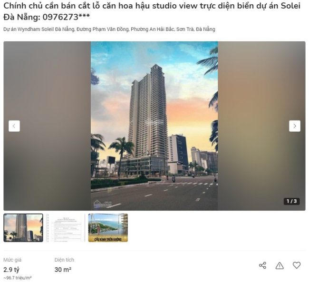Click the 30 m² area value
309x284 pixels.
63,270
